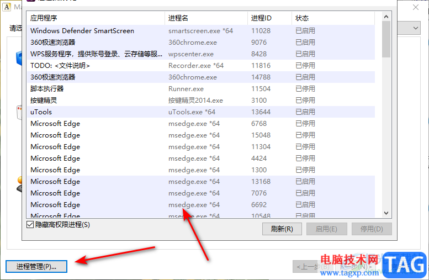Click process ID 11816
The width and height of the screenshot is (429, 280).
pyautogui.click(x=261, y=66)
